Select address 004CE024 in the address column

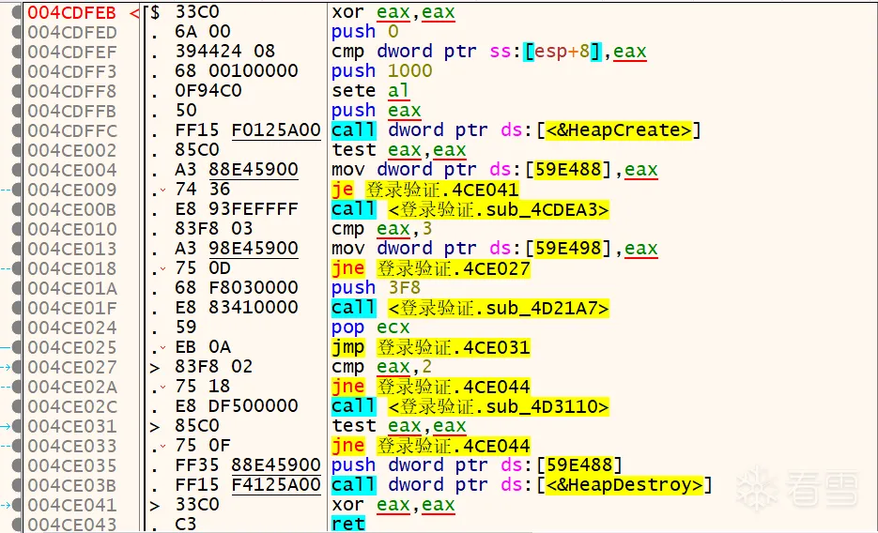(72, 327)
